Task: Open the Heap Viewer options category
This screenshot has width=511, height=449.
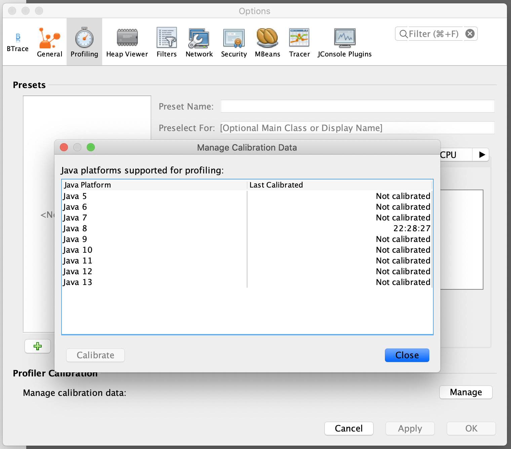Action: (127, 42)
